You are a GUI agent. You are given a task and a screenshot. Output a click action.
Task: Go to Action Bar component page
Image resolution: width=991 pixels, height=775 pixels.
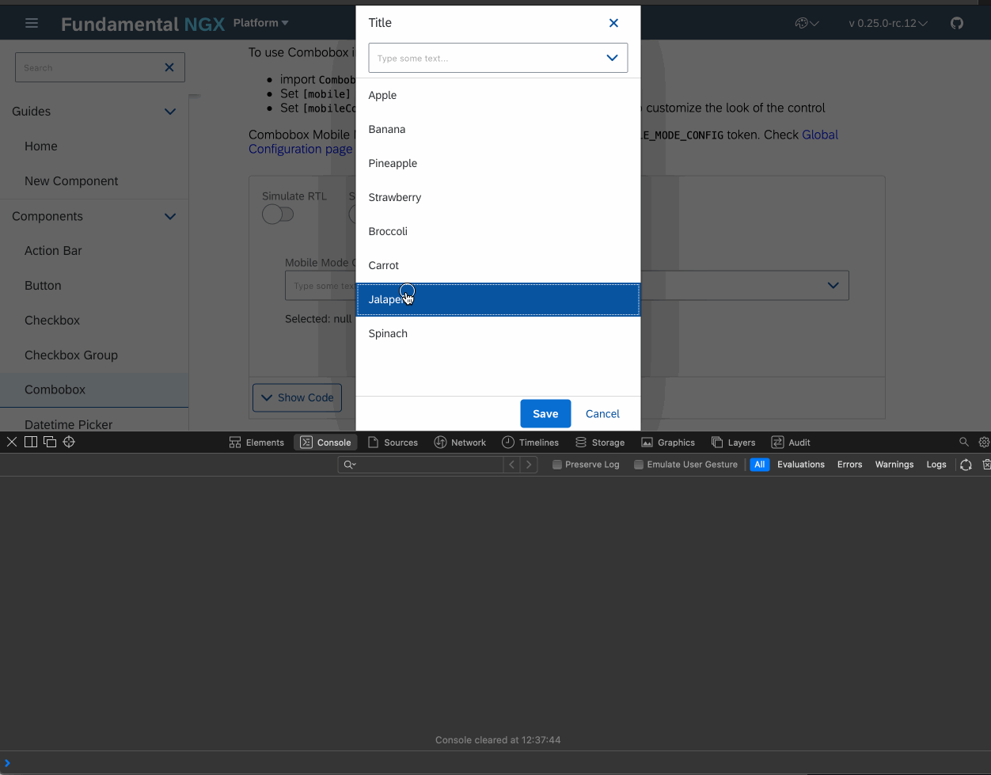tap(53, 251)
